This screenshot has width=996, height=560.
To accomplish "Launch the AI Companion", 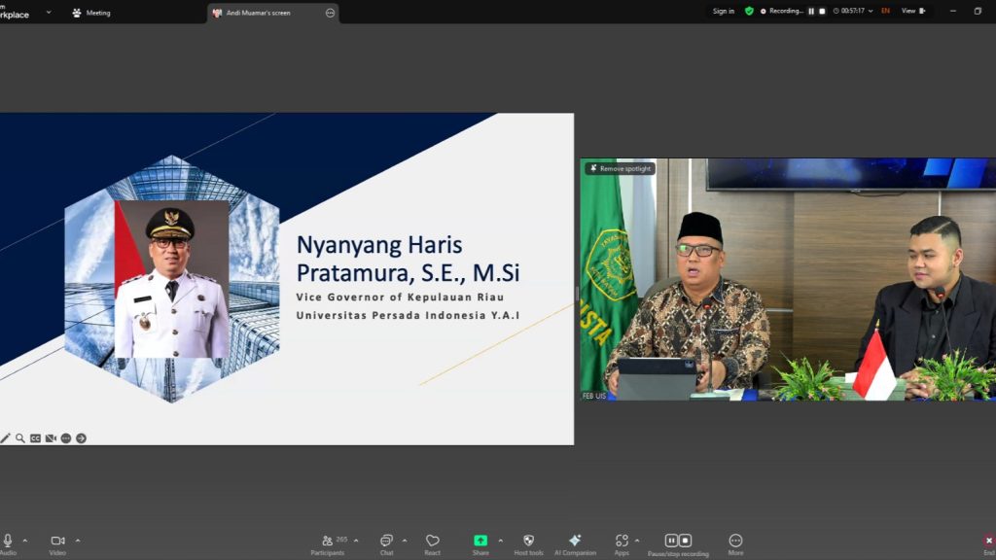I will coord(575,541).
